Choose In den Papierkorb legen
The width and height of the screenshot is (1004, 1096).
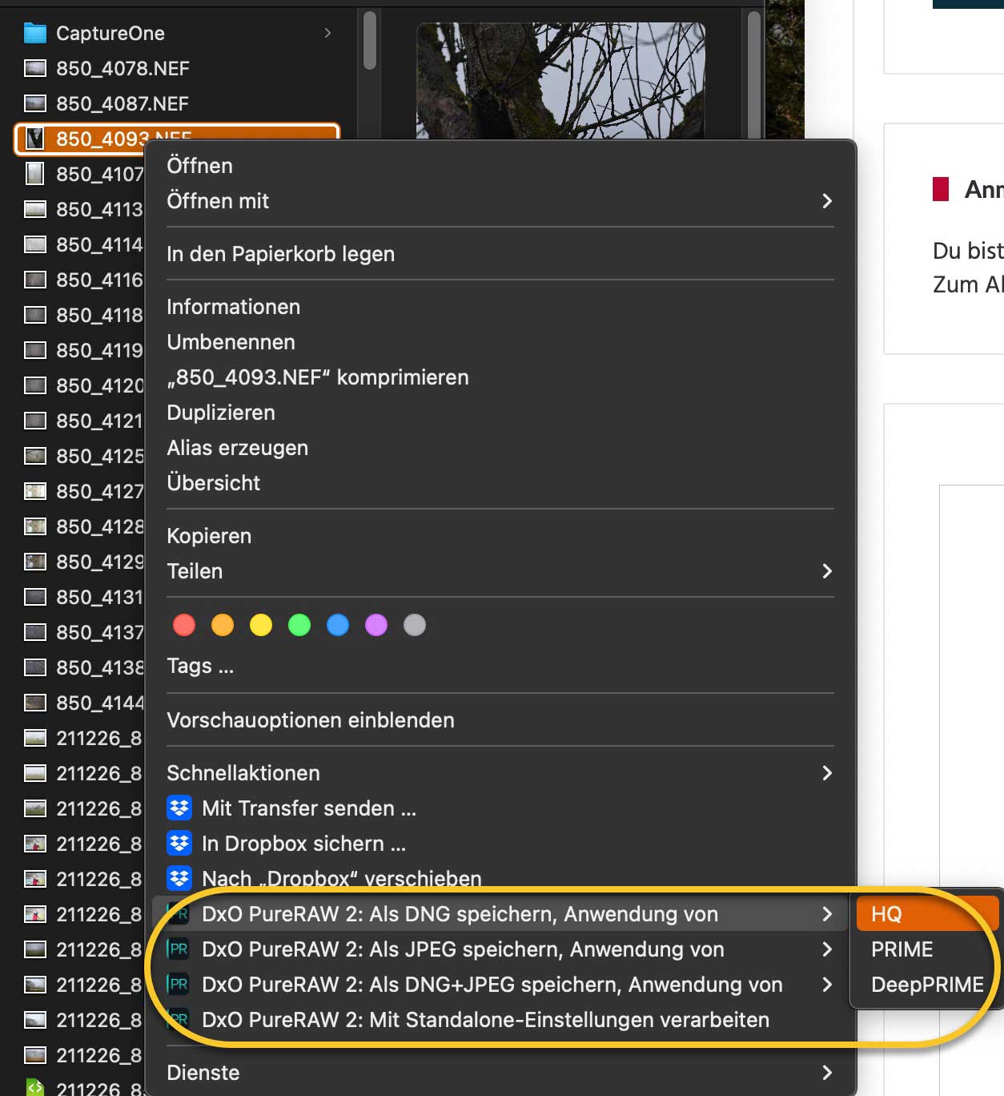pos(280,254)
